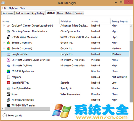Image resolution: width=134 pixels, height=121 pixels.
Task: Open the View menu
Action: point(23,8)
